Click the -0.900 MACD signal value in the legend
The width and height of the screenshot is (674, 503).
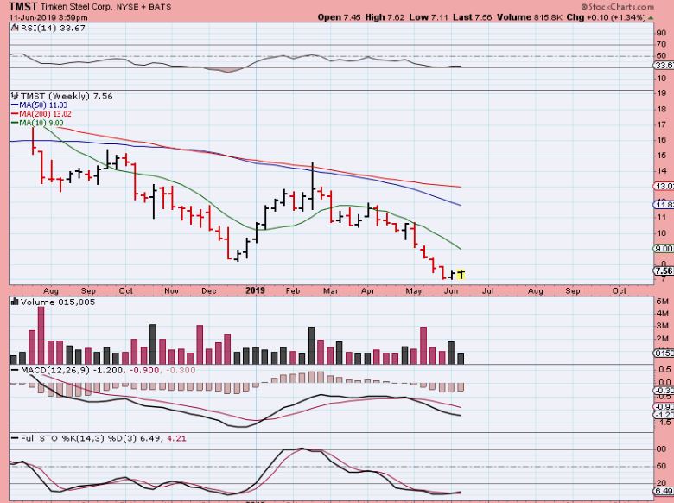pyautogui.click(x=145, y=370)
